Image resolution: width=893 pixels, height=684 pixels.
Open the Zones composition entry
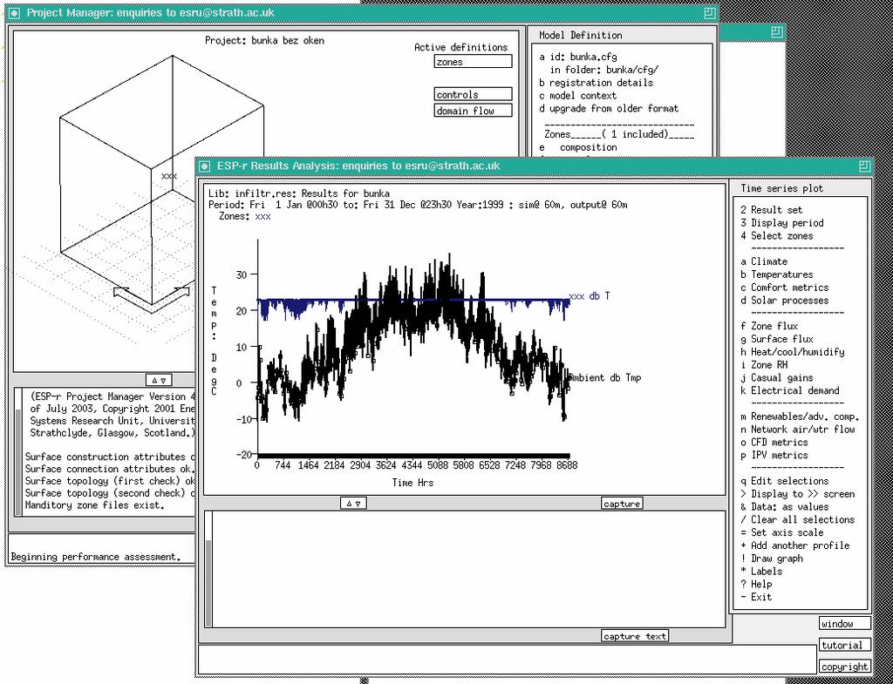(578, 147)
